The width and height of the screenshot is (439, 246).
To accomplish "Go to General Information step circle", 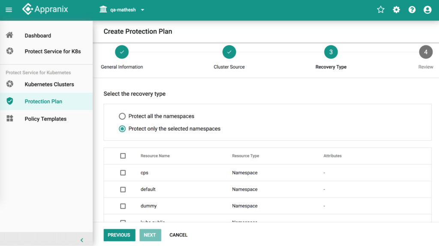I will (x=122, y=52).
